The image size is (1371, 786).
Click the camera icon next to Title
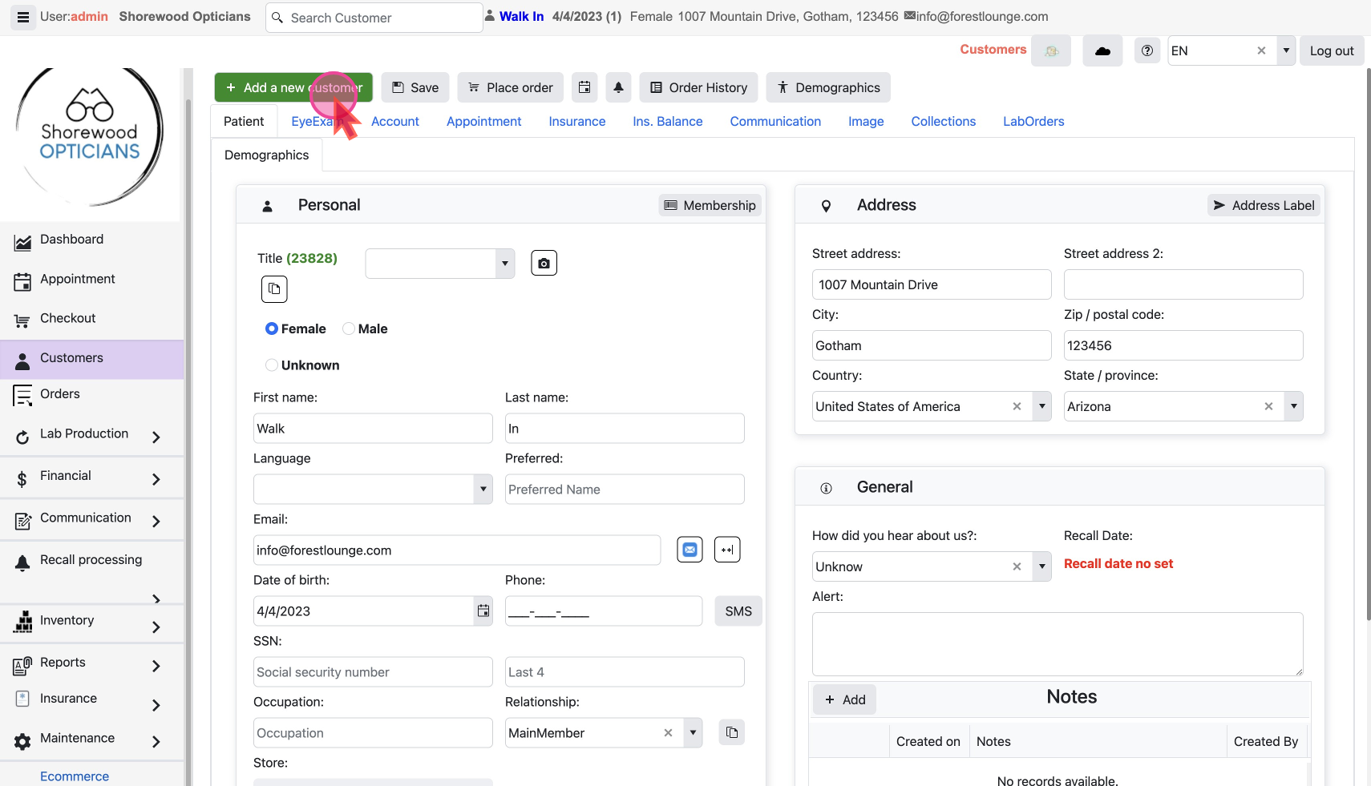coord(544,263)
